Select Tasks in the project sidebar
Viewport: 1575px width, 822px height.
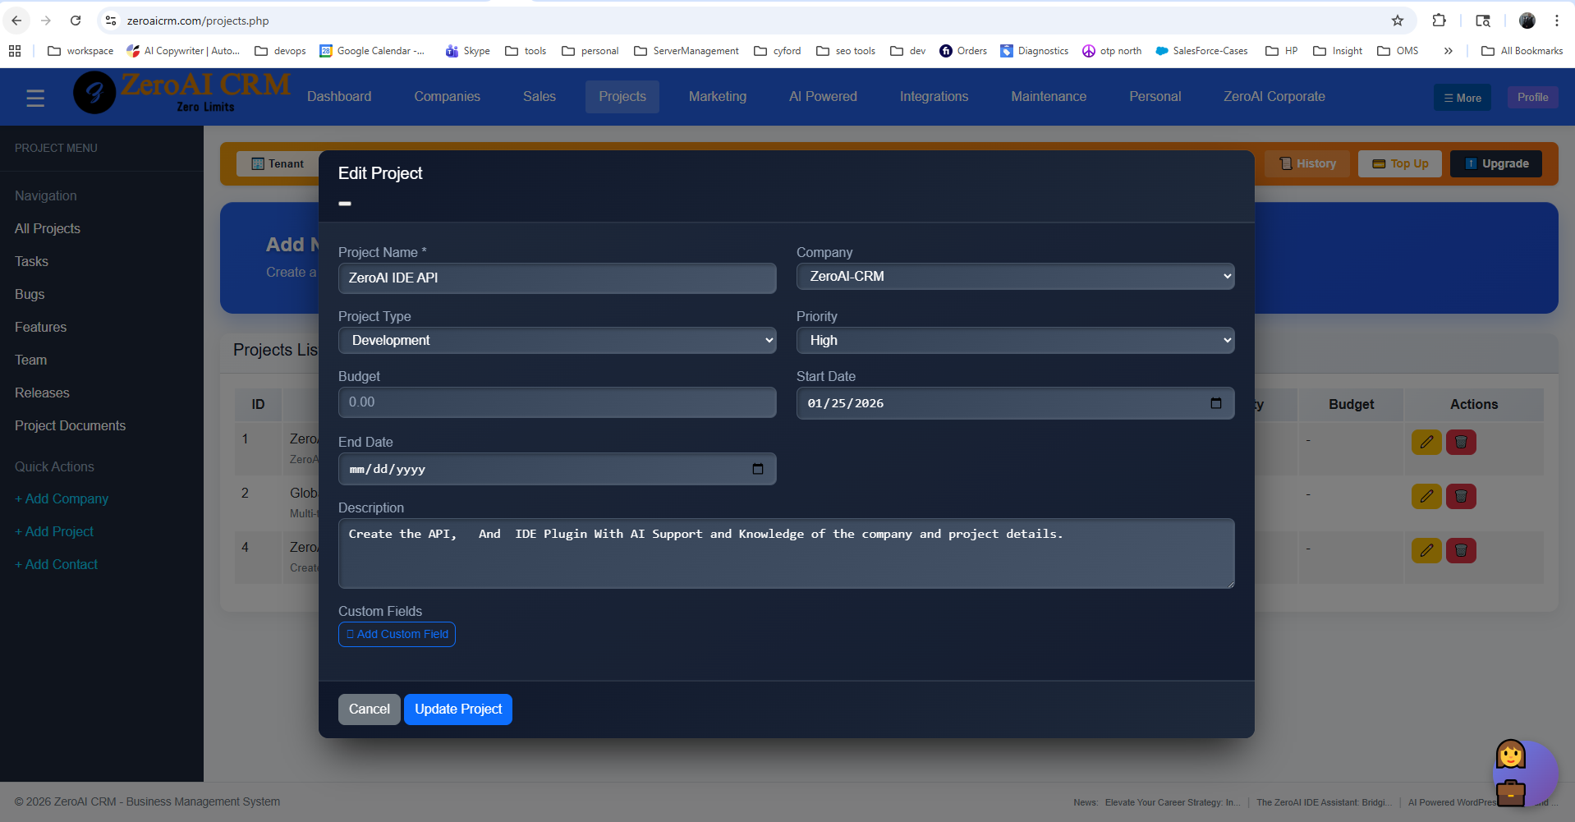tap(31, 261)
